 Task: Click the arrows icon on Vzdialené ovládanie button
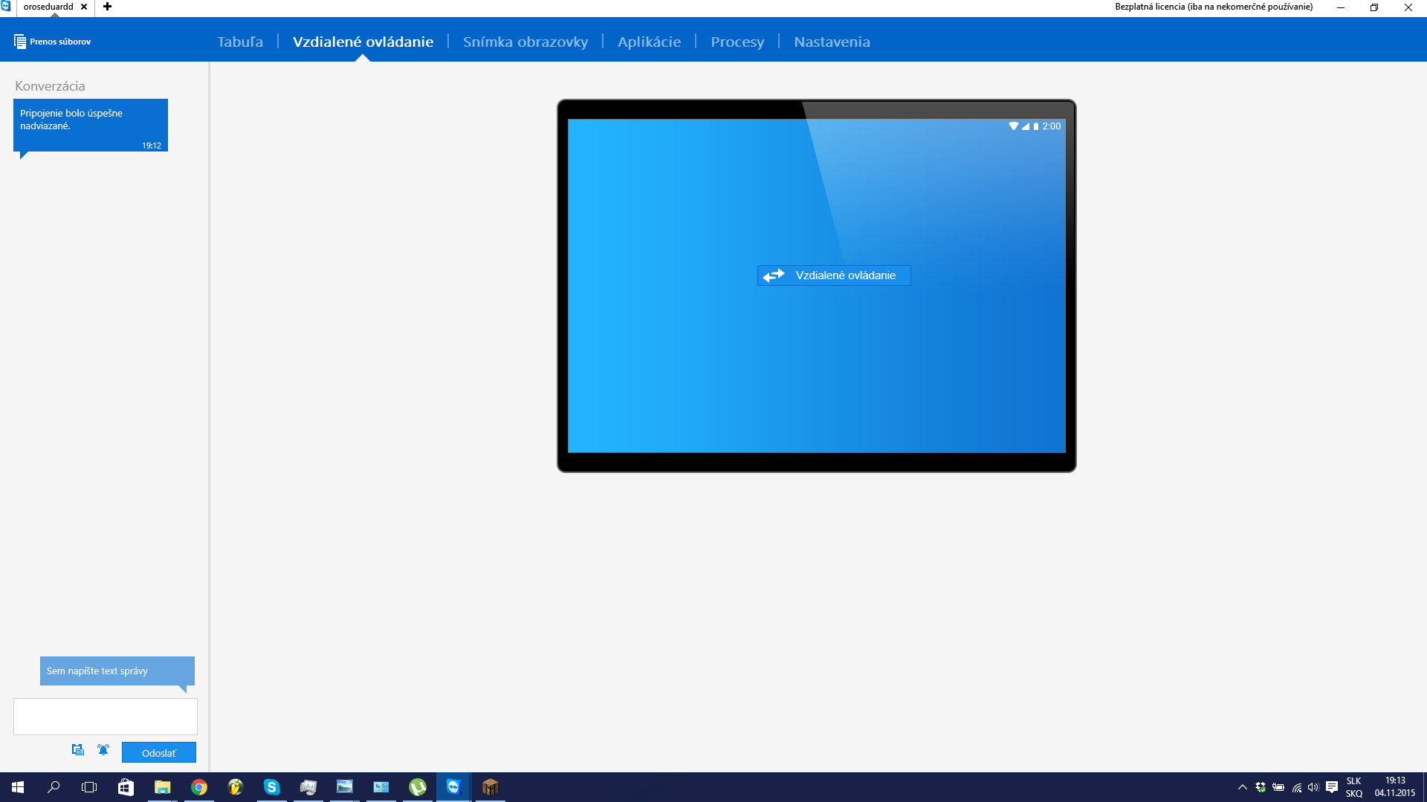[774, 276]
